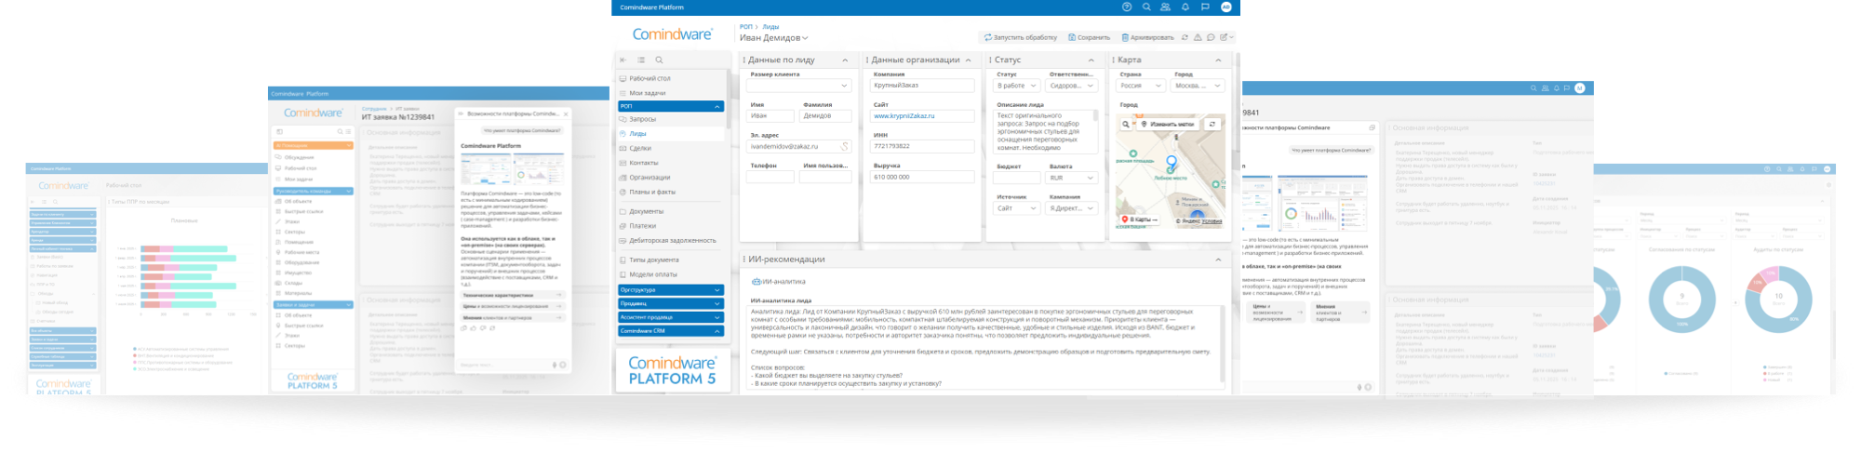
Task: Click the Запустить обработку button
Action: click(x=1021, y=37)
